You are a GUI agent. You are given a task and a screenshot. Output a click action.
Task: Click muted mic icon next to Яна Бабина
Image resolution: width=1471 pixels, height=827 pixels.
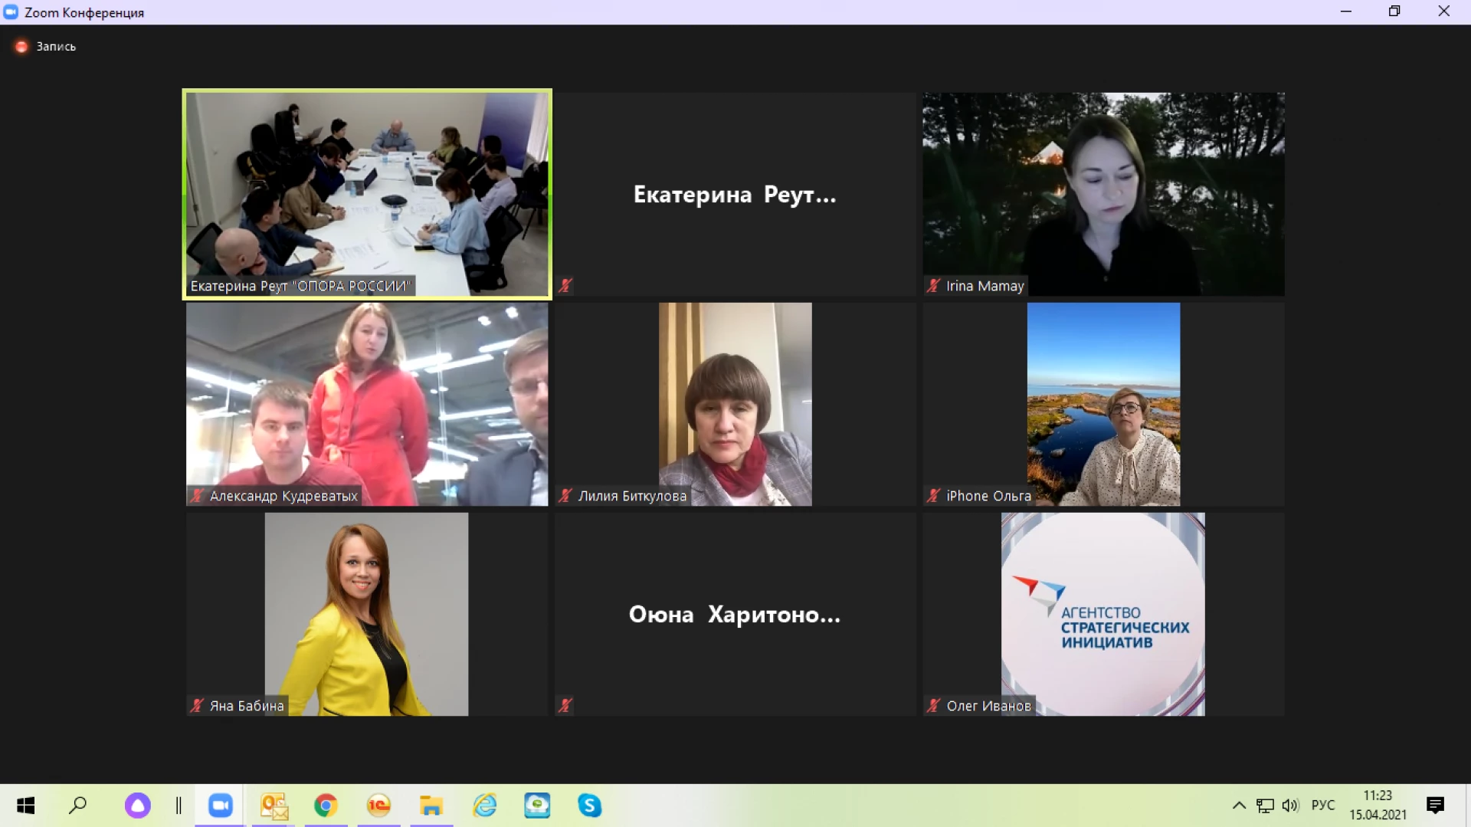tap(197, 705)
